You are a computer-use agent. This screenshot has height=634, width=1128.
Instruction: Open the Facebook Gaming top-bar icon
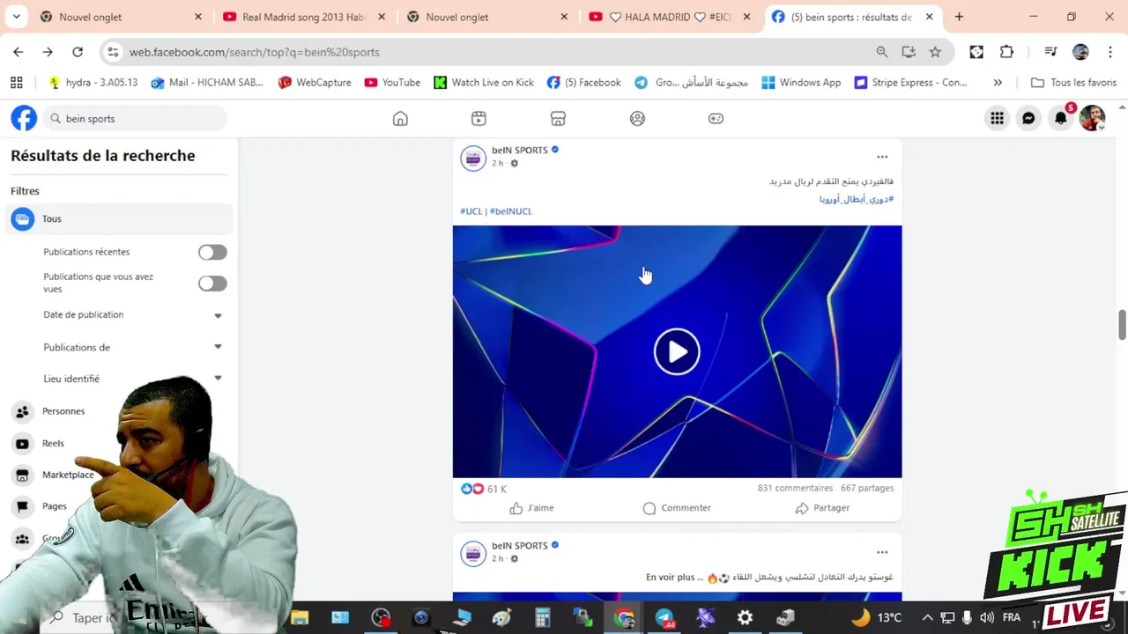[716, 118]
